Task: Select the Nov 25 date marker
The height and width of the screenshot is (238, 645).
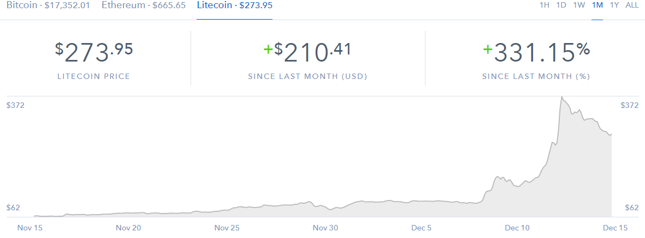Action: pyautogui.click(x=227, y=228)
